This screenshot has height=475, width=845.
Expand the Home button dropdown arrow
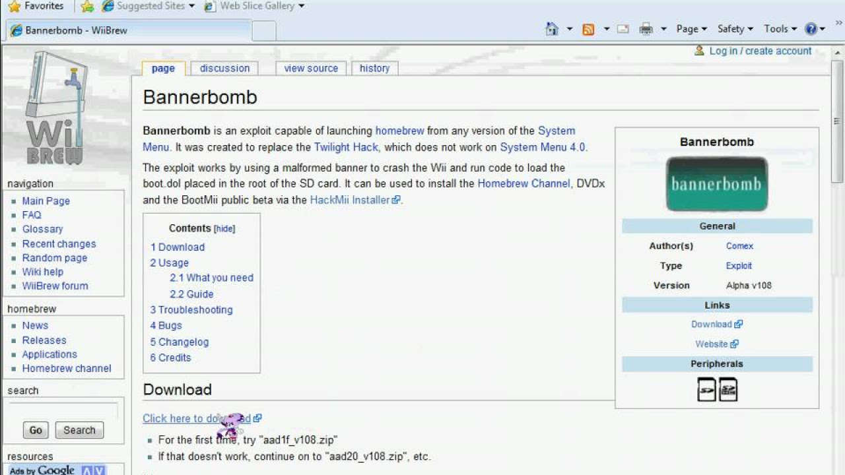click(570, 29)
